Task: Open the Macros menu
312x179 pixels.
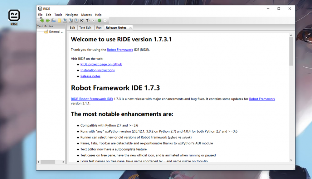Action: [x=86, y=15]
